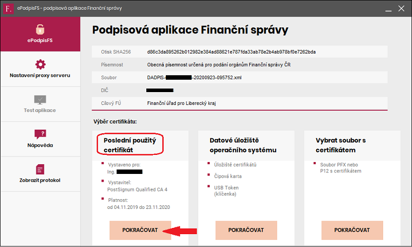Click the Datové úložiště operačního systému heading

(x=243, y=145)
